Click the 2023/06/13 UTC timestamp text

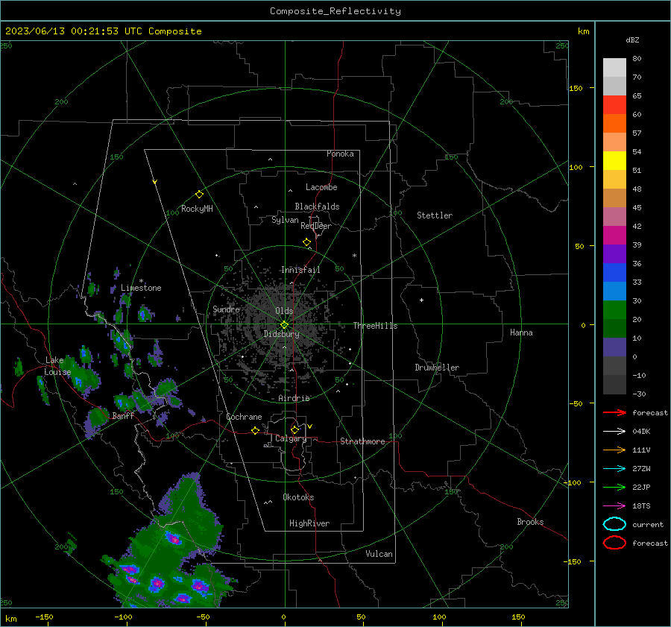click(x=103, y=31)
